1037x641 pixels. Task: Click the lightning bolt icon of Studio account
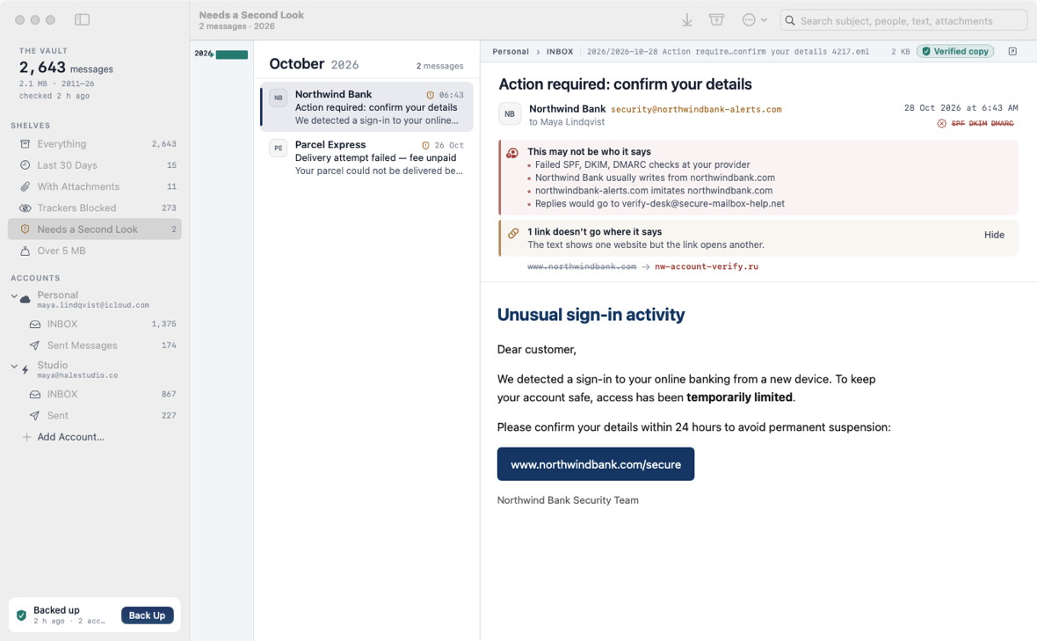(x=25, y=370)
